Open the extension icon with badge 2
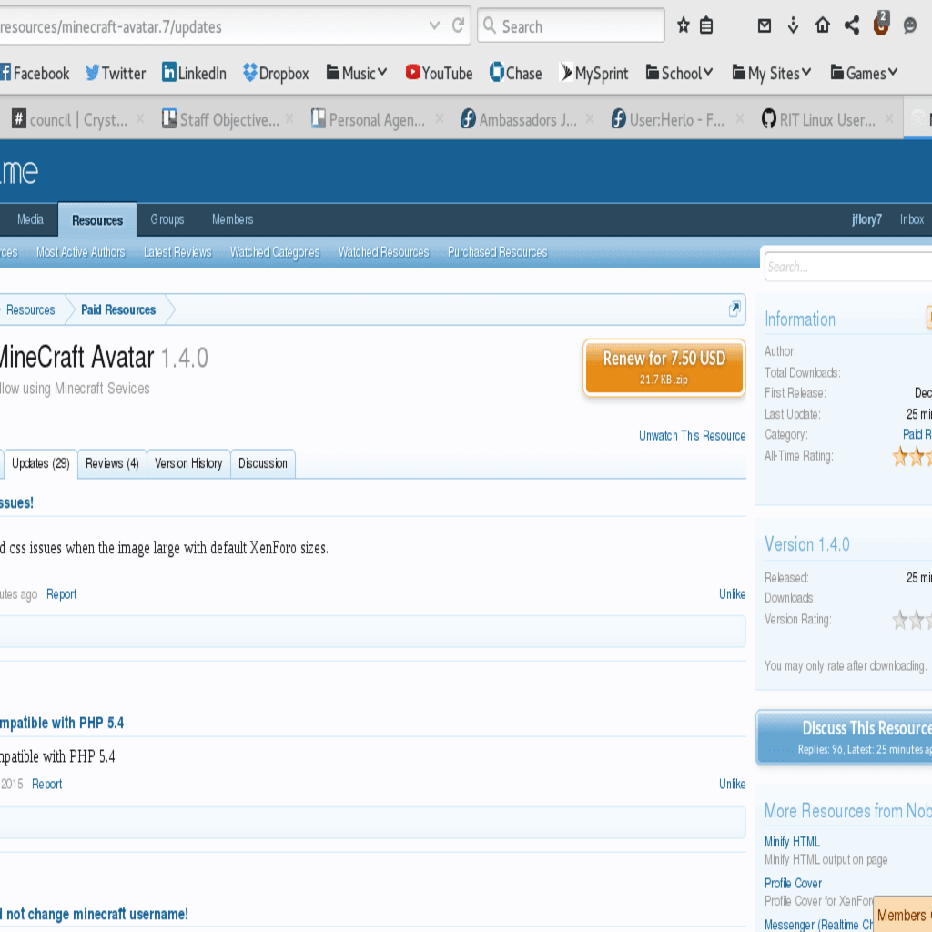The image size is (932, 932). point(881,24)
